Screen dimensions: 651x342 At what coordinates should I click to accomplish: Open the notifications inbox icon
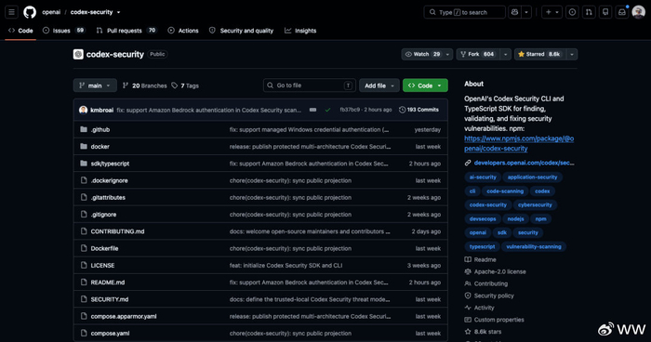tap(622, 12)
